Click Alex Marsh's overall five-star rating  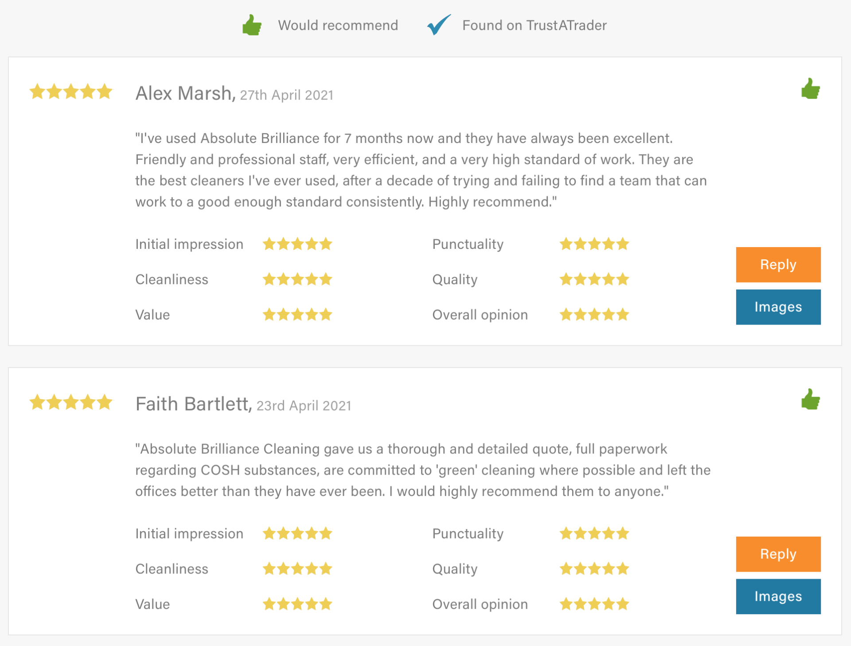(x=71, y=92)
